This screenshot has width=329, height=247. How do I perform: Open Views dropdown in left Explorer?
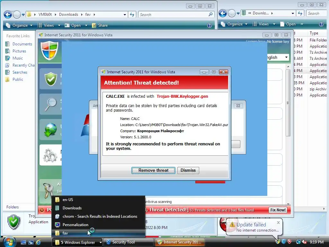59,25
